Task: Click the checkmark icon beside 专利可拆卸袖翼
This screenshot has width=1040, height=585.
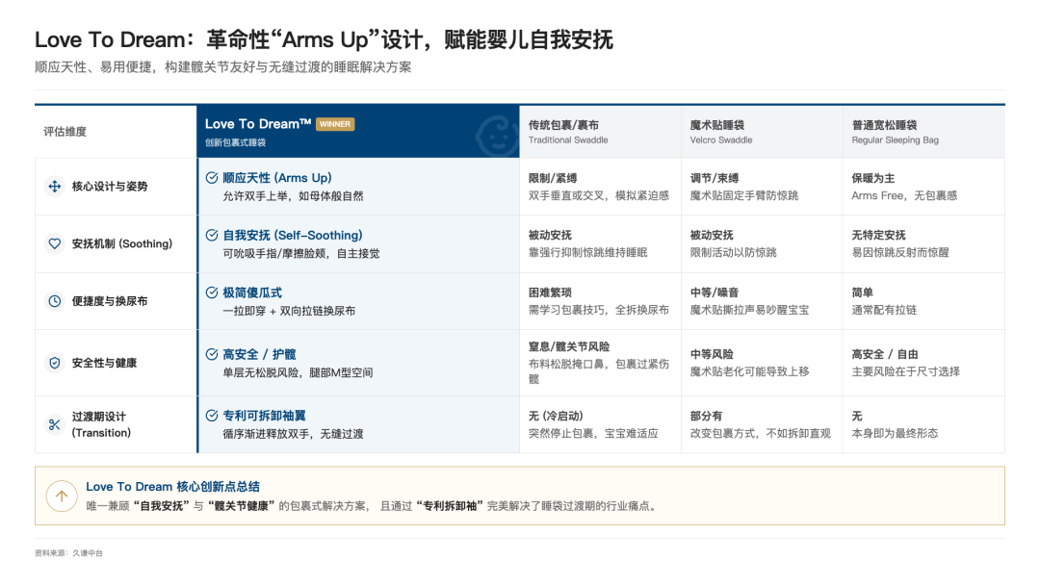Action: pos(210,414)
